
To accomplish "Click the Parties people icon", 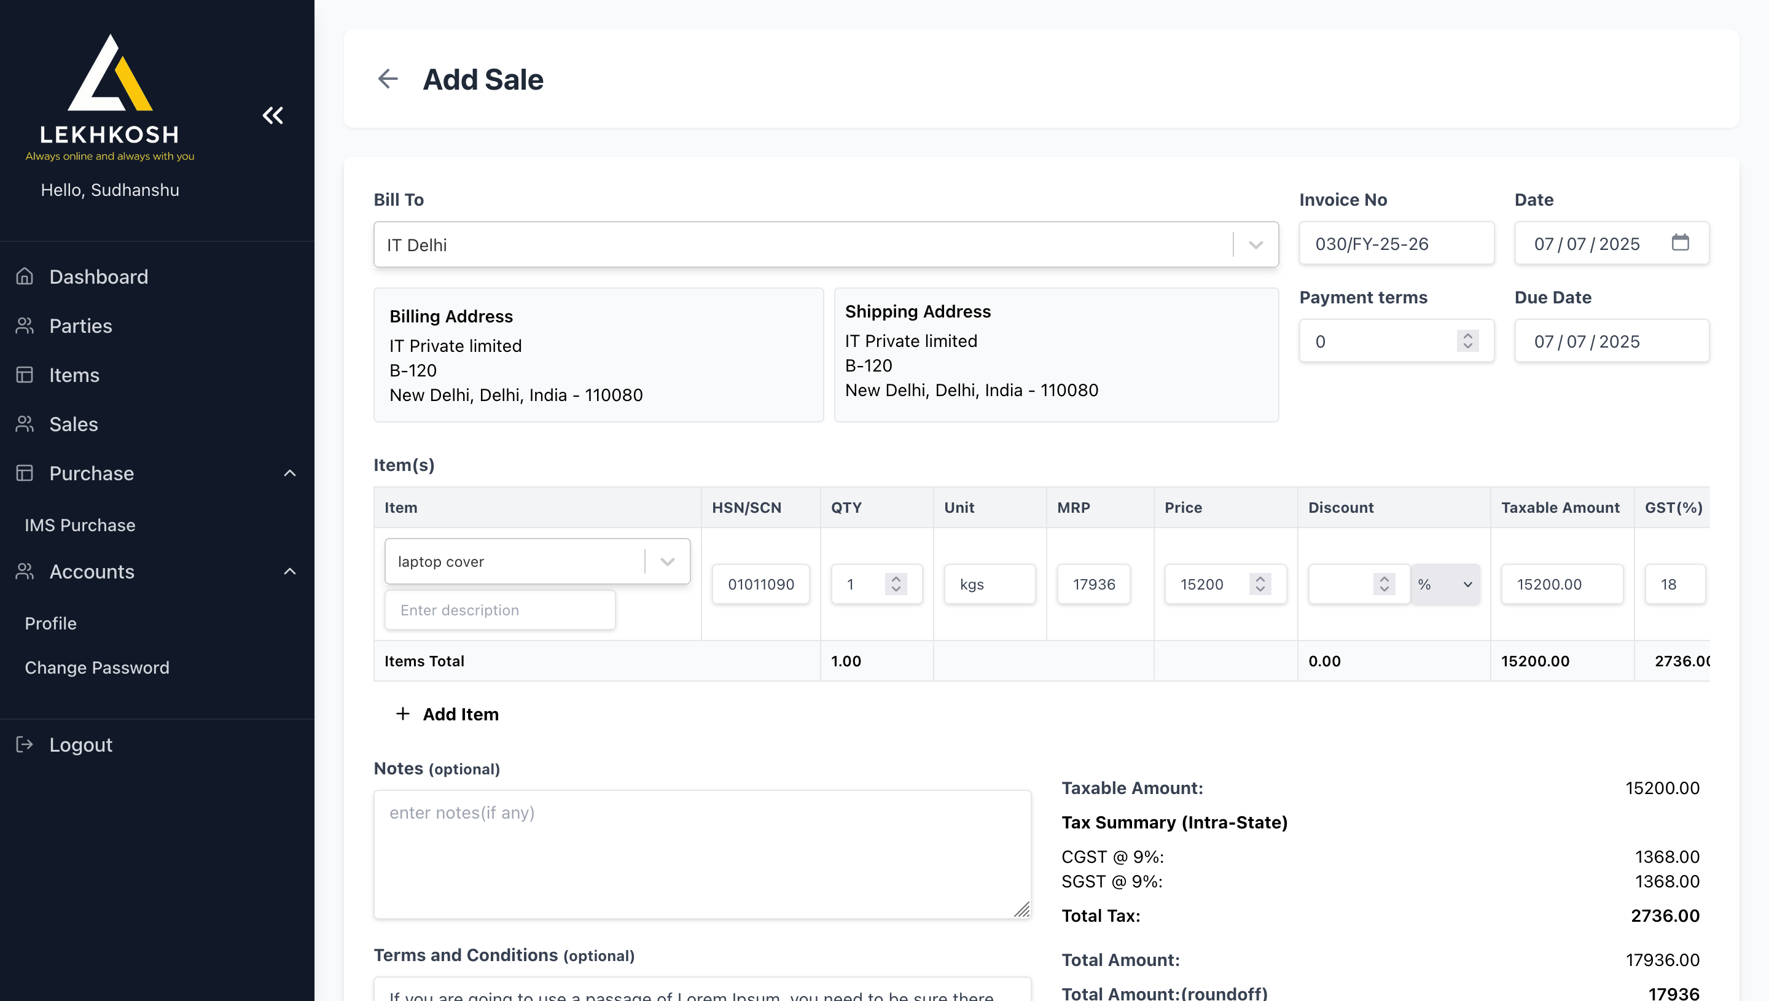I will (x=25, y=325).
